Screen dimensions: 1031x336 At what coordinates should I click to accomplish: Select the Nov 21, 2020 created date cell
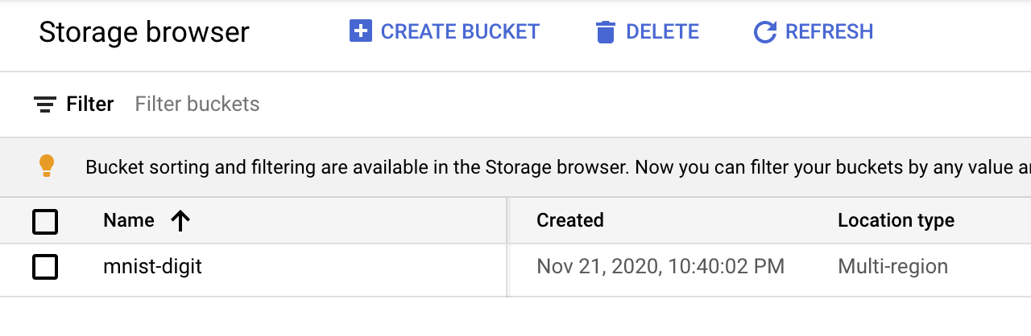660,266
